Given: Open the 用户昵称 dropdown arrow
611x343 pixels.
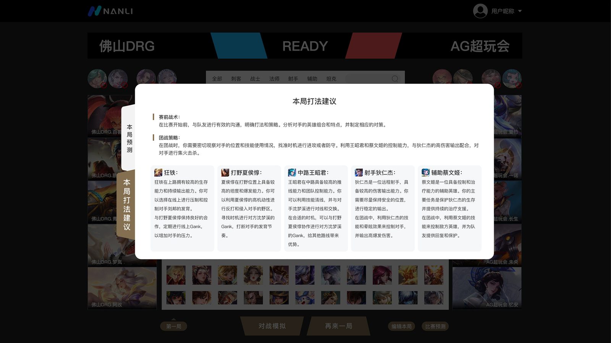Looking at the screenshot, I should tap(520, 11).
